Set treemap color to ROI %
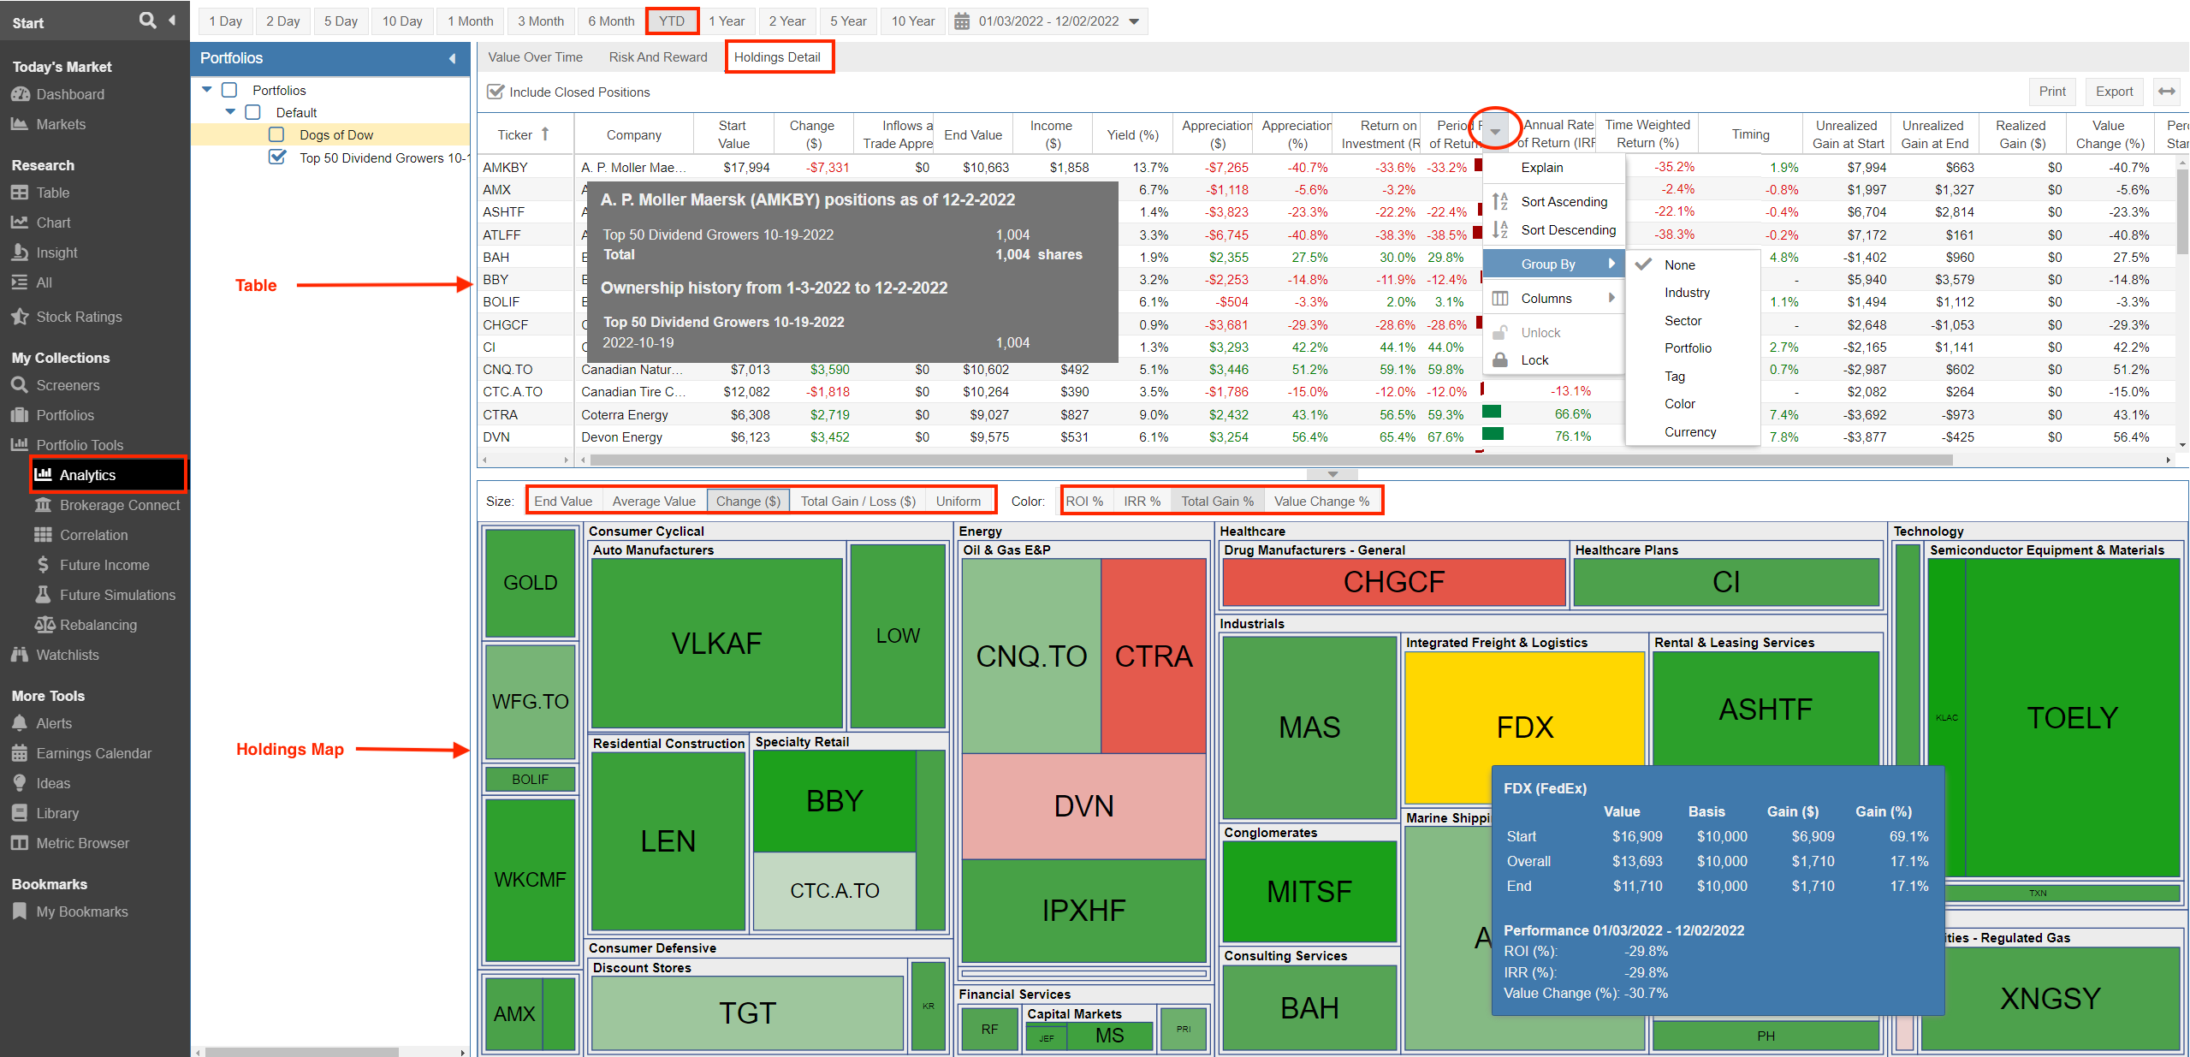This screenshot has width=2190, height=1057. (x=1084, y=502)
